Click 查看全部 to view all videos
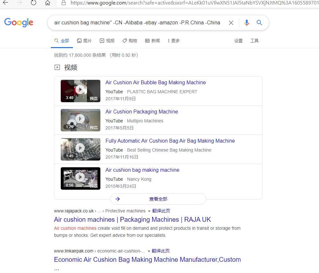 coord(158,199)
